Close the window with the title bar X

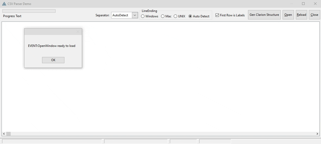315,4
